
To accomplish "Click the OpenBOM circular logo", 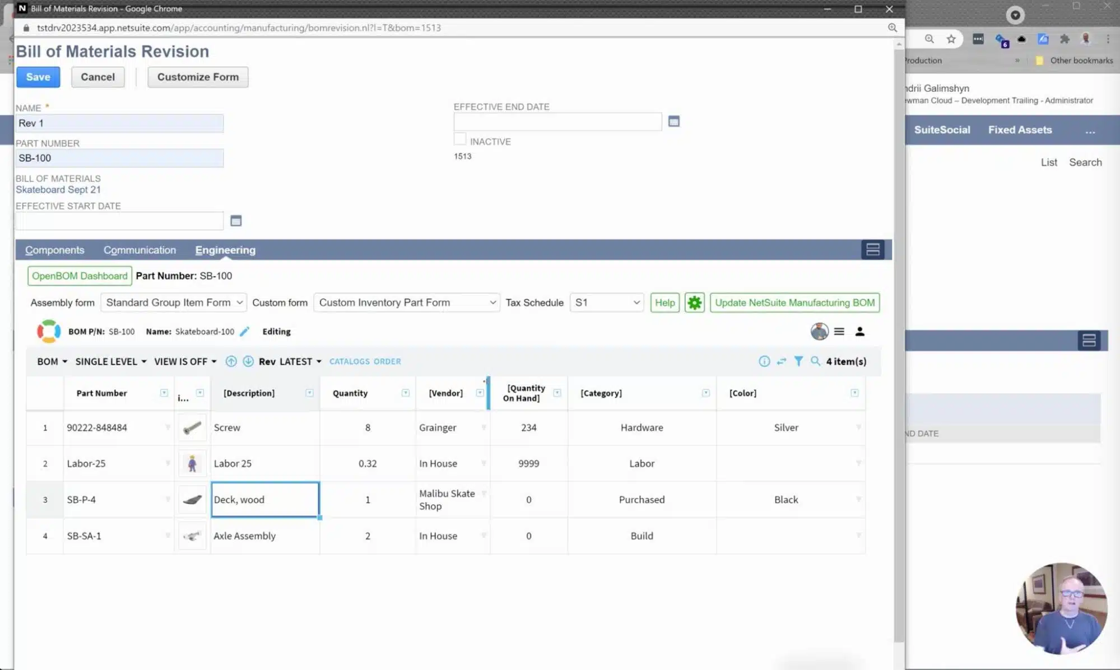I will pos(49,332).
